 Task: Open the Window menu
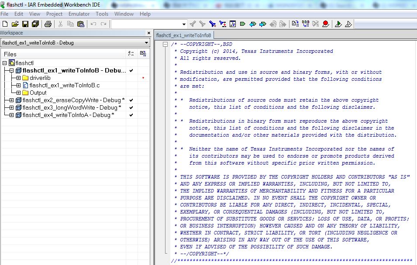click(x=124, y=14)
